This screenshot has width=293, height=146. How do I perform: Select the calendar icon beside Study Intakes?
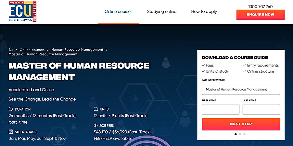pos(11,132)
